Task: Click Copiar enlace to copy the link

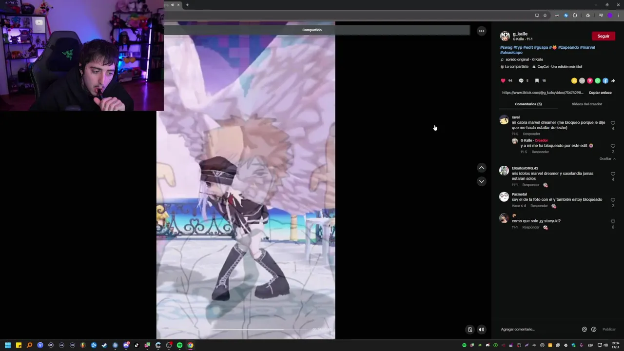Action: click(600, 93)
